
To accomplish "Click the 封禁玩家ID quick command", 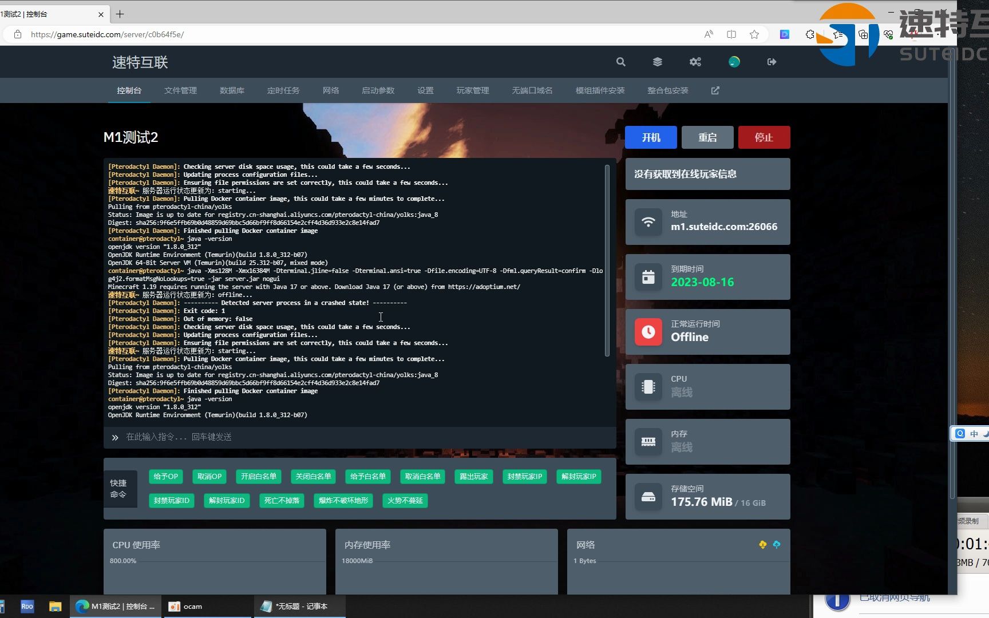I will point(172,501).
